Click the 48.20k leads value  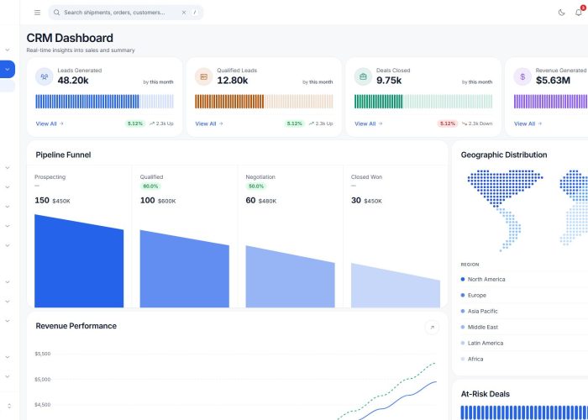point(73,81)
